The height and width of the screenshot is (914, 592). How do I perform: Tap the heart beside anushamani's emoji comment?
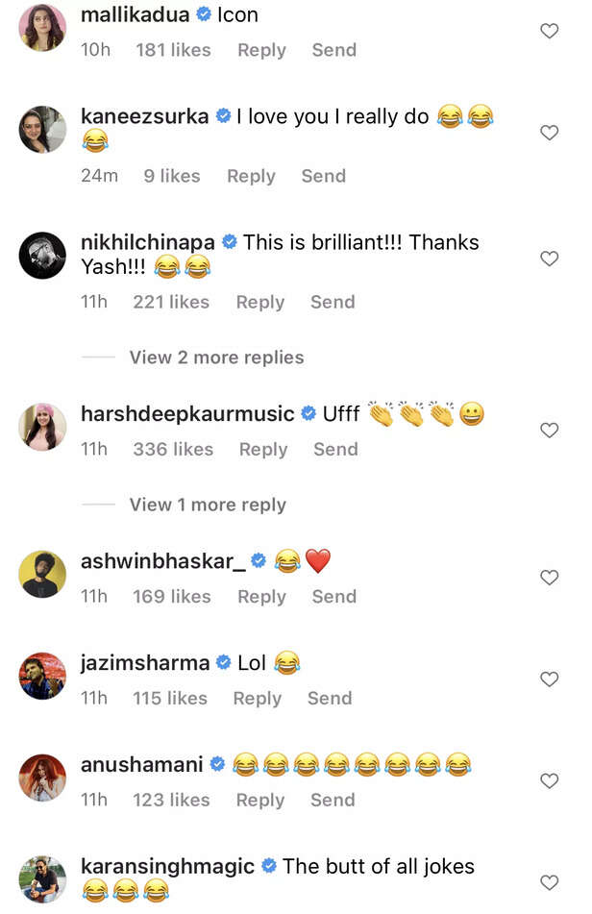[x=549, y=780]
